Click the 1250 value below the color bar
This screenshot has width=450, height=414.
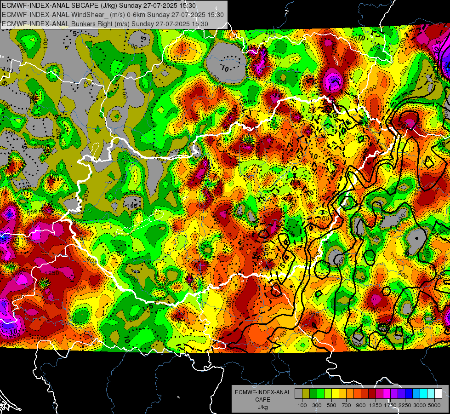point(376,405)
